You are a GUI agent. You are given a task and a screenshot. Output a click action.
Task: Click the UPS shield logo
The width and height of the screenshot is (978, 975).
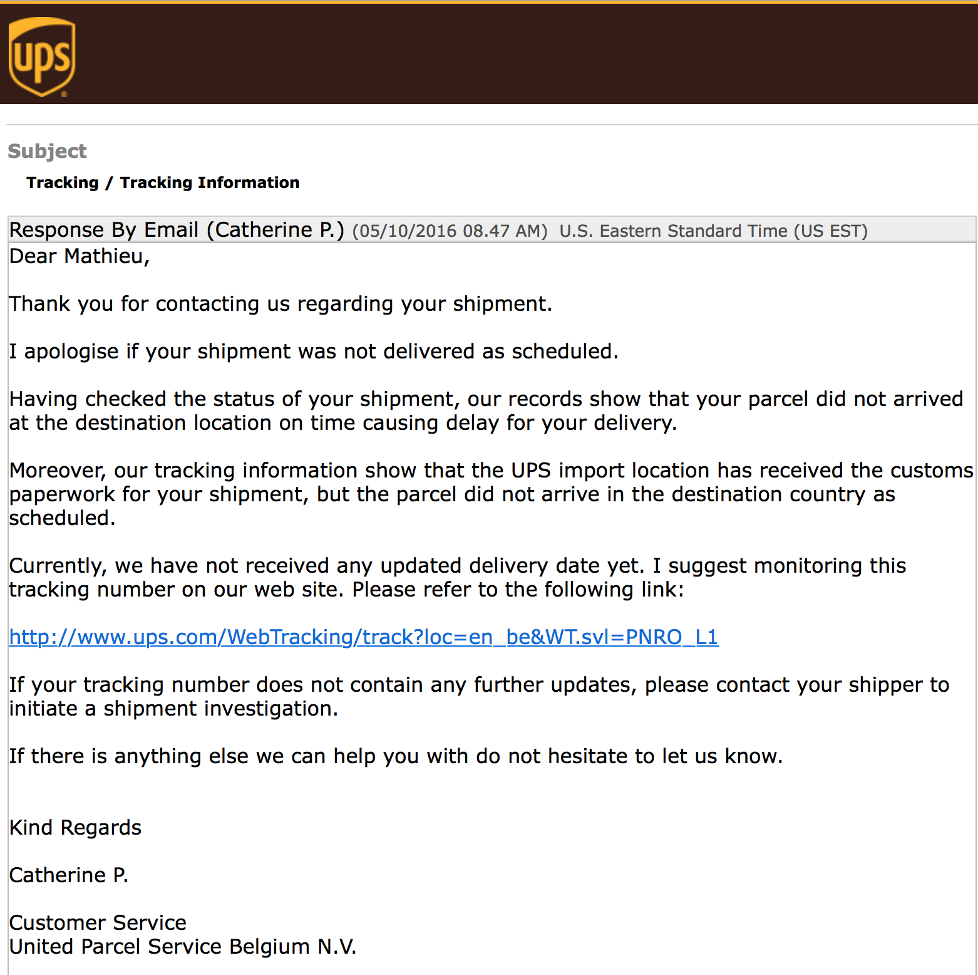pos(42,57)
